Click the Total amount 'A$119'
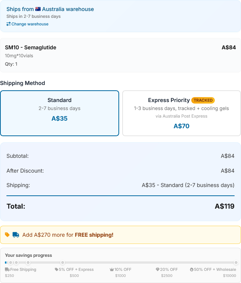This screenshot has width=241, height=283. click(x=225, y=206)
